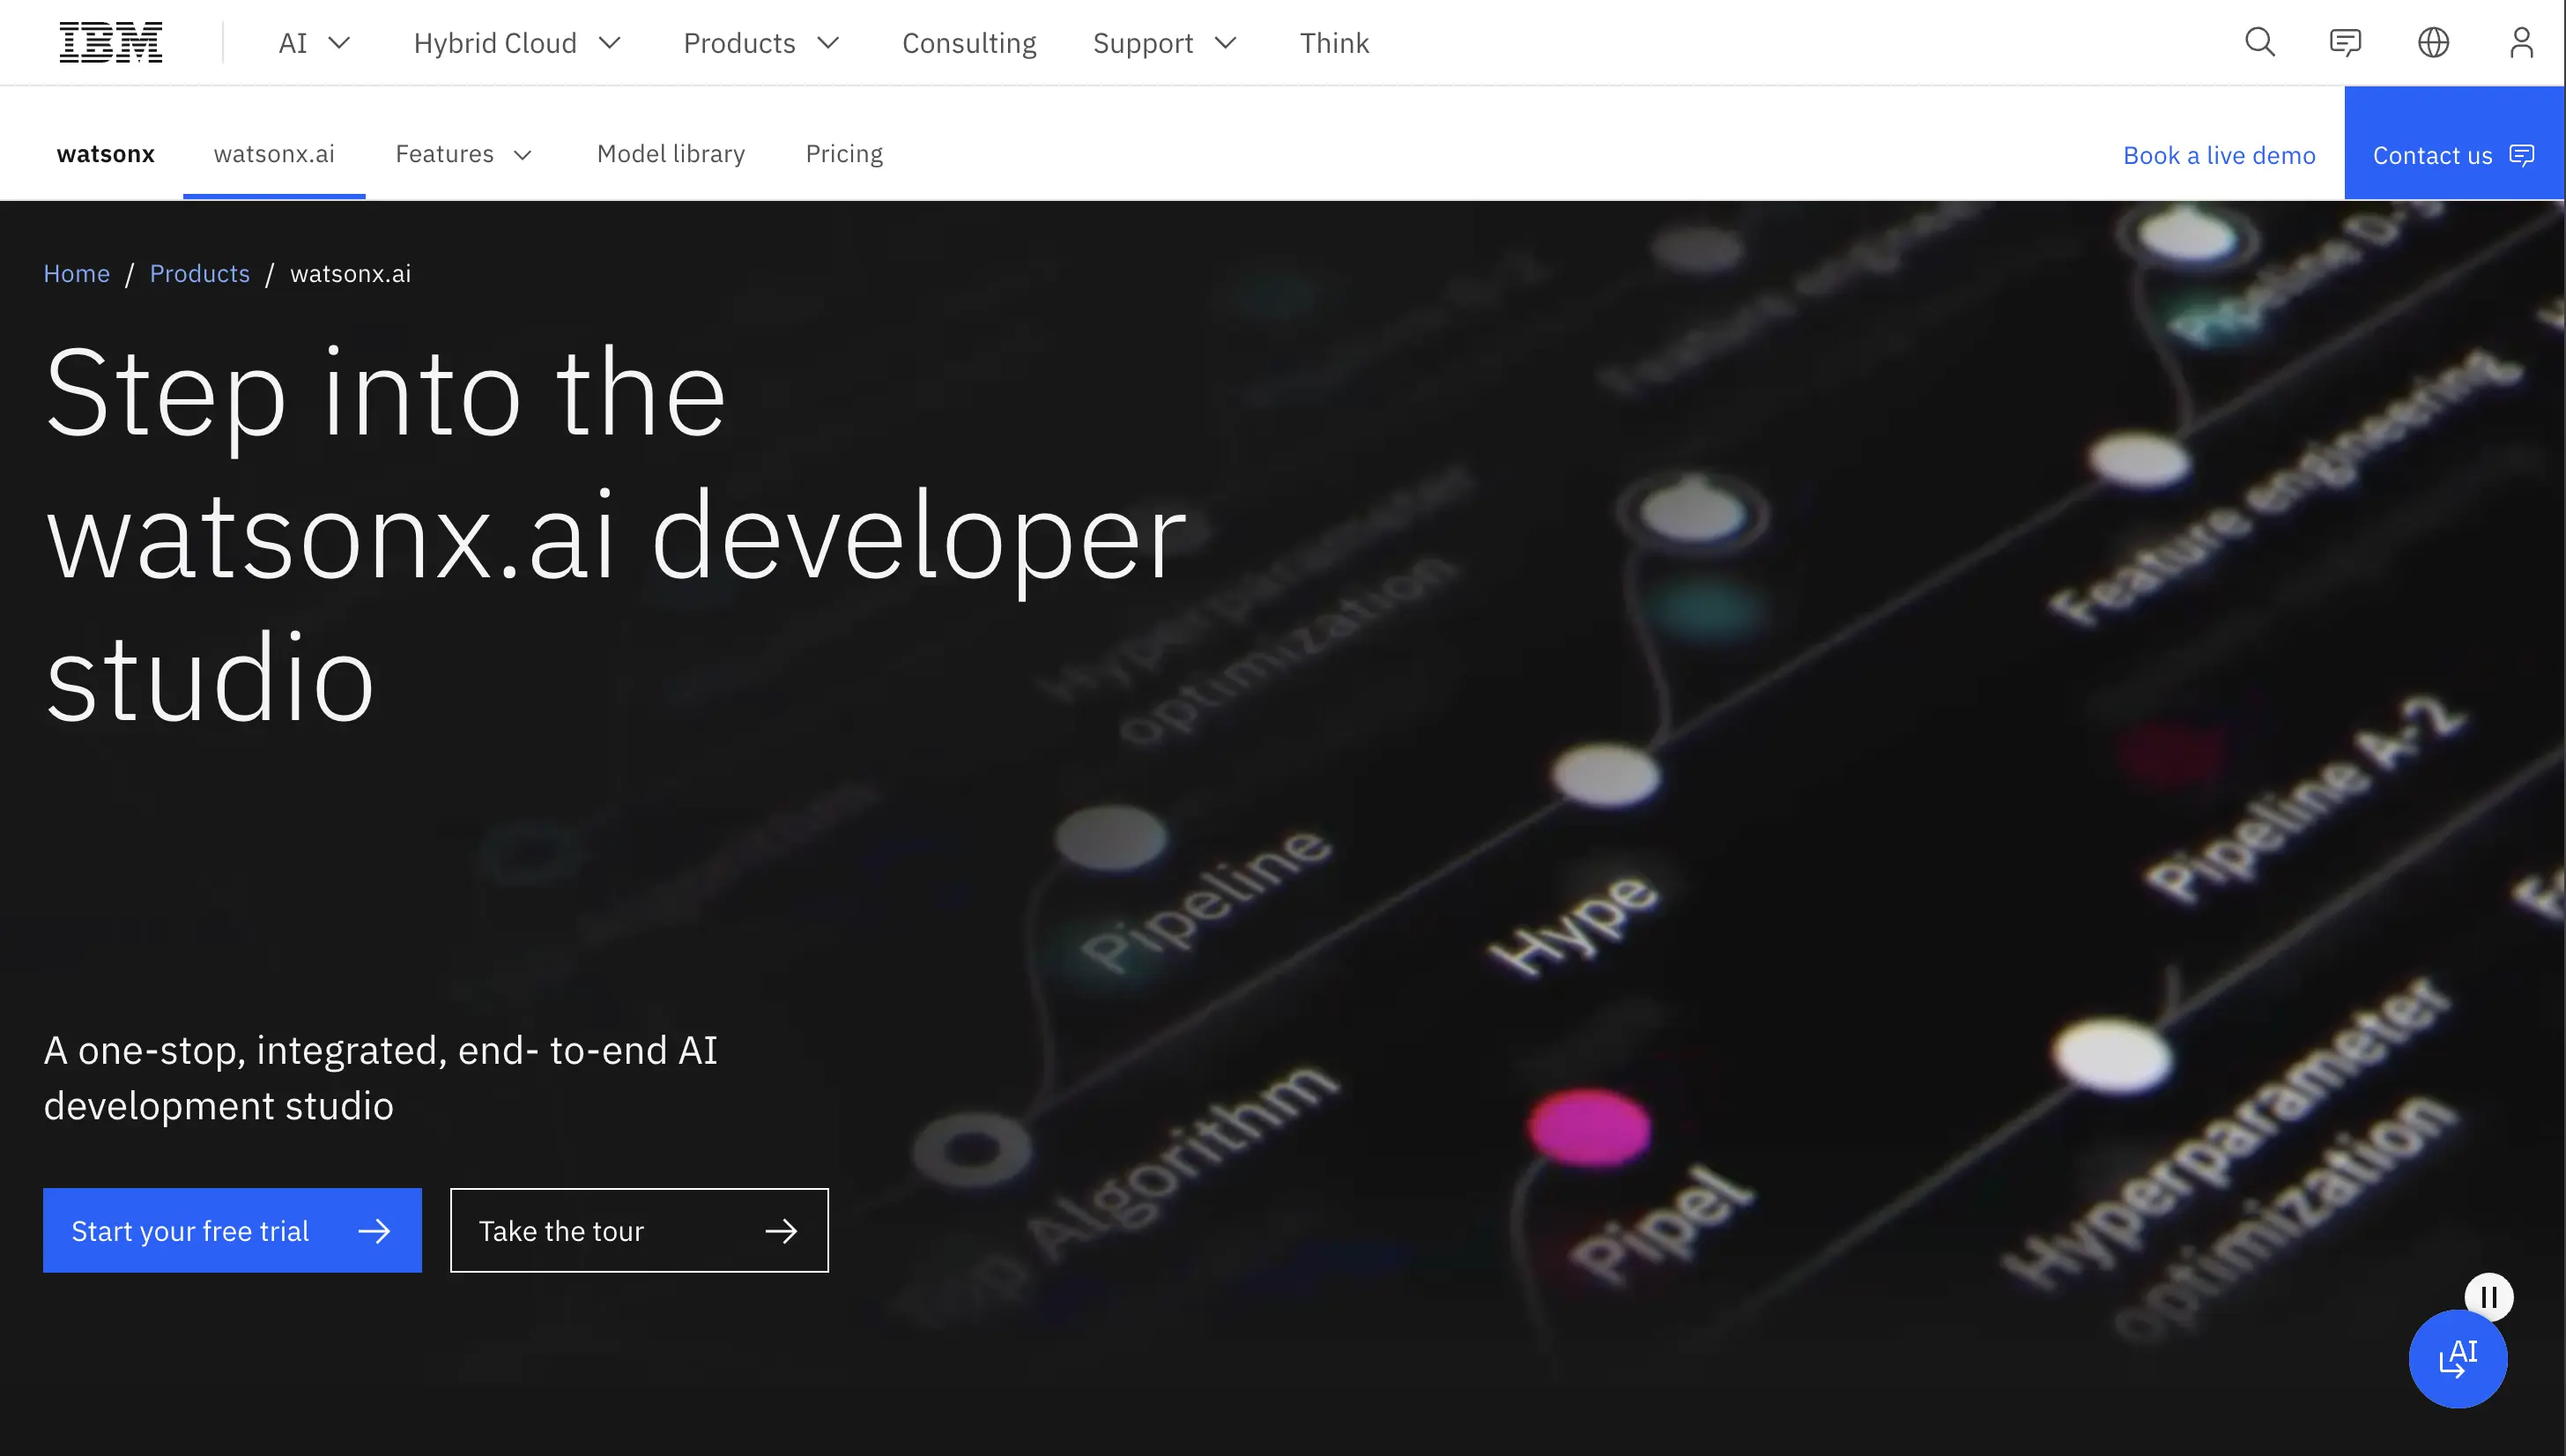Expand the Hybrid Cloud dropdown
This screenshot has height=1456, width=2566.
pyautogui.click(x=516, y=43)
